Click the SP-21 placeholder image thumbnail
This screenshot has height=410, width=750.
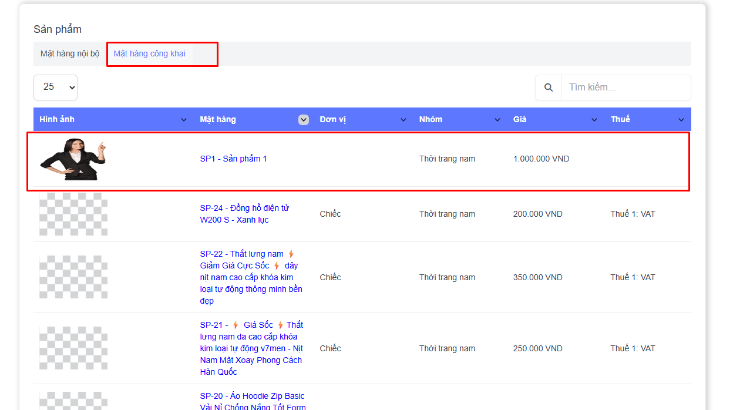pos(73,348)
